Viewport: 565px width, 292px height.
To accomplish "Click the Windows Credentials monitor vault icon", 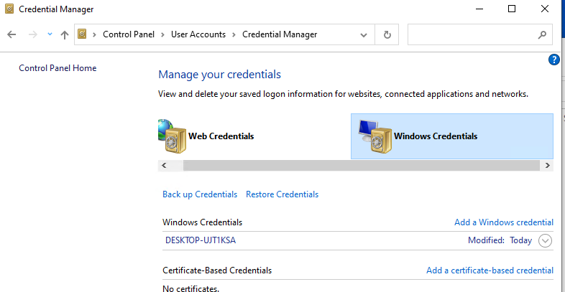I will (375, 136).
